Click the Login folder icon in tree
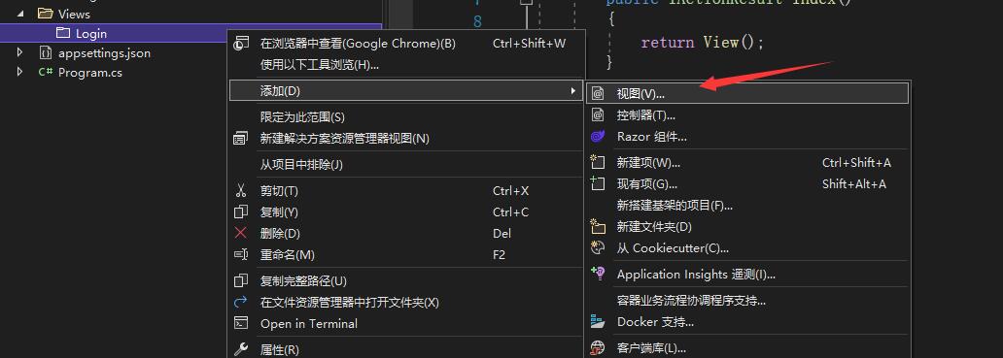Screen dimensions: 1003x358 click(x=62, y=33)
